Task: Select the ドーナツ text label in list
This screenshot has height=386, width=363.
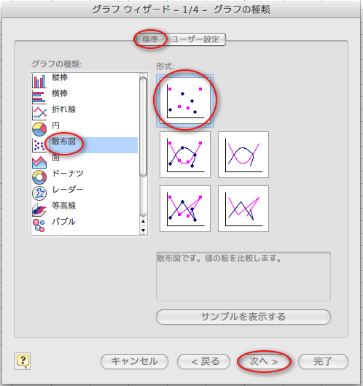Action: pos(68,174)
